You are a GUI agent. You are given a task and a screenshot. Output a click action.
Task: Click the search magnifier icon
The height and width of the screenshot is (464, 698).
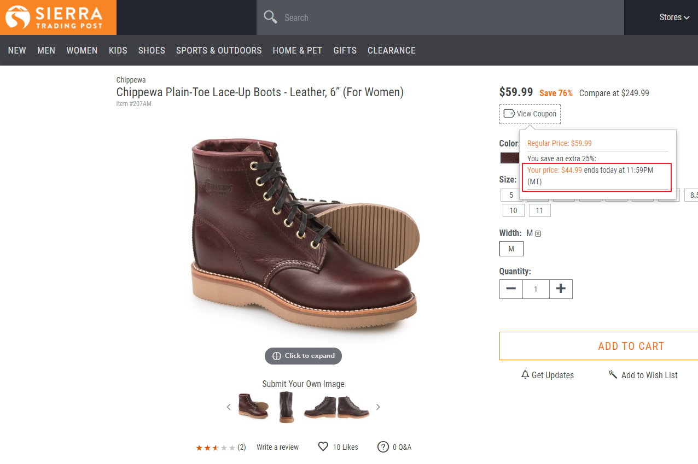(x=271, y=17)
